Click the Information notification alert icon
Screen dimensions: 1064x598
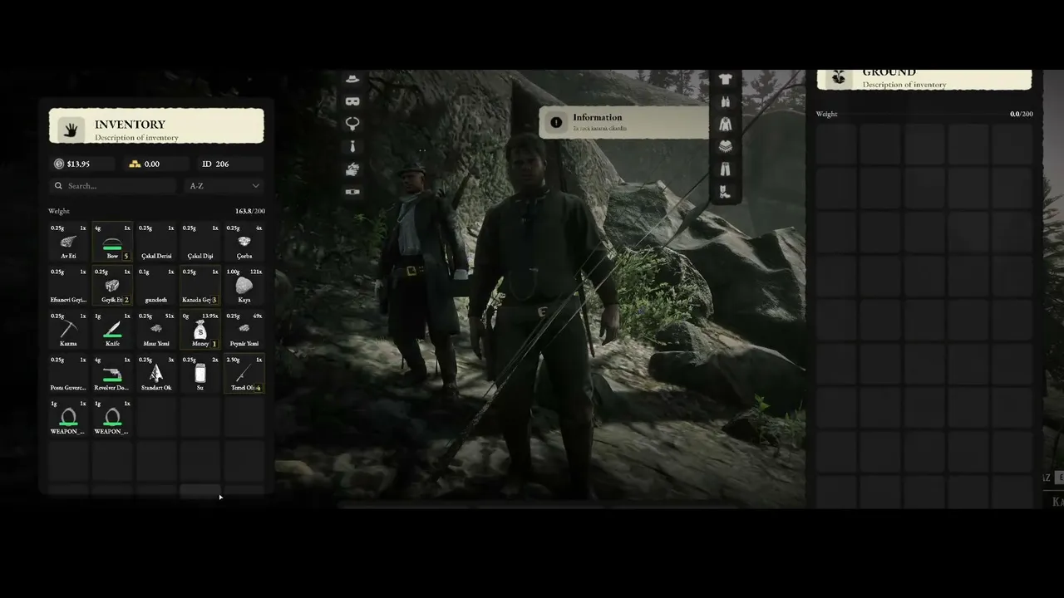pyautogui.click(x=556, y=122)
